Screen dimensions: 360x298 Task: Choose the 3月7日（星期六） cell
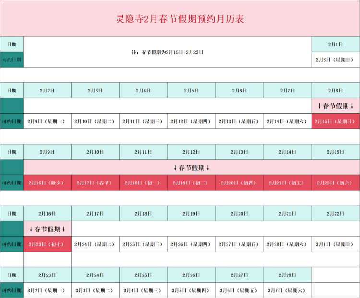coord(287,290)
